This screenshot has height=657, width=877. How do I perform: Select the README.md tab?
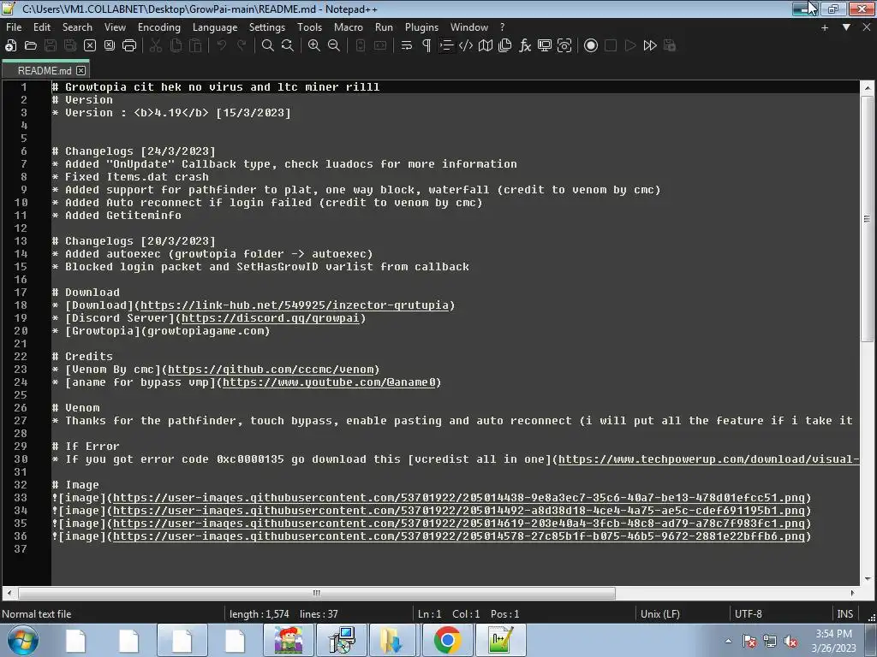(45, 71)
